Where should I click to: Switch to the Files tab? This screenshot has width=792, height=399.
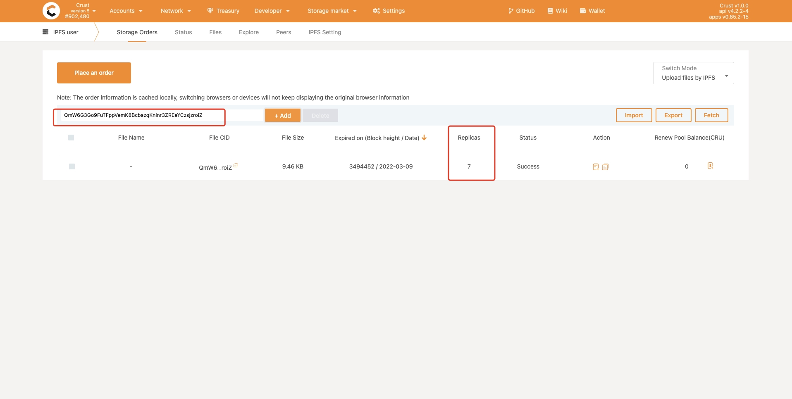215,32
